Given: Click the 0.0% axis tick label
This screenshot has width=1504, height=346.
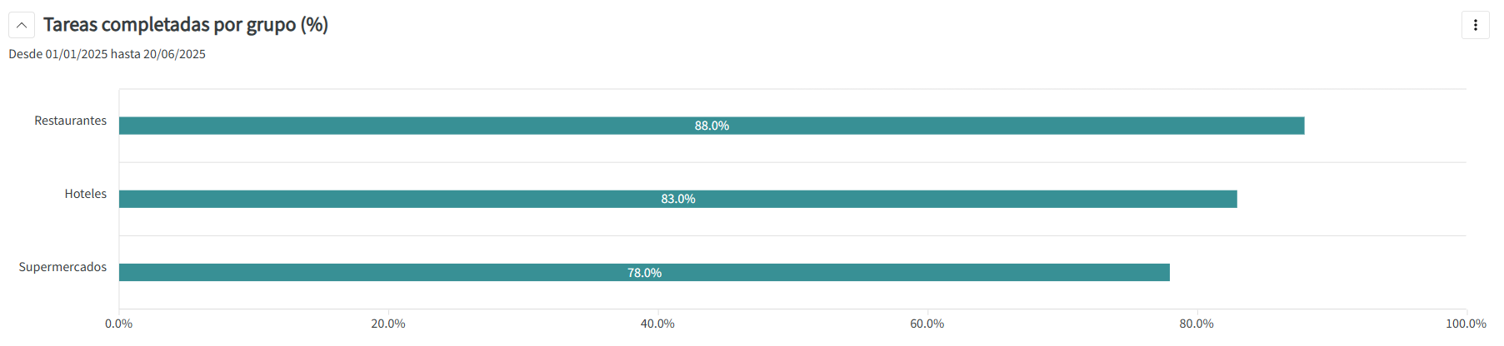Looking at the screenshot, I should point(119,324).
